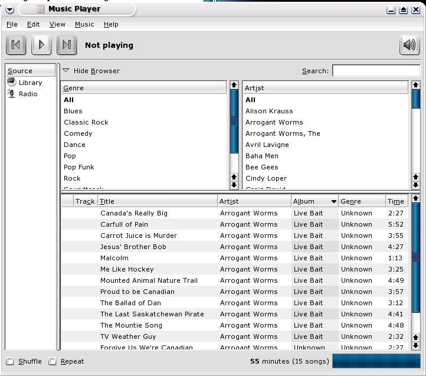This screenshot has height=376, width=426.
Task: Open the View menu
Action: [57, 24]
